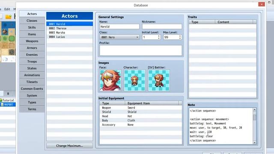Close the Database window
Screen dimensions: 274x154
[262, 4]
